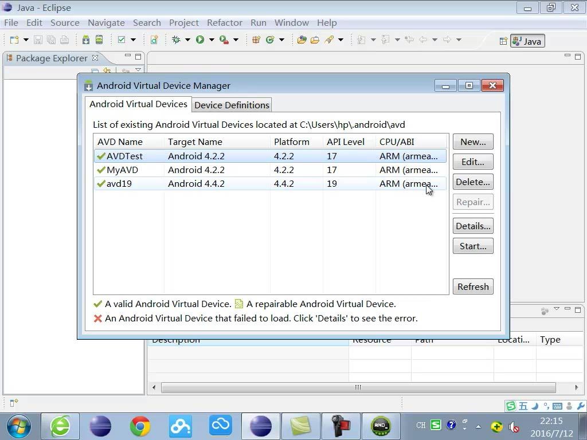Show hidden system tray icons
Screen dimensions: 587x440
pos(479,426)
